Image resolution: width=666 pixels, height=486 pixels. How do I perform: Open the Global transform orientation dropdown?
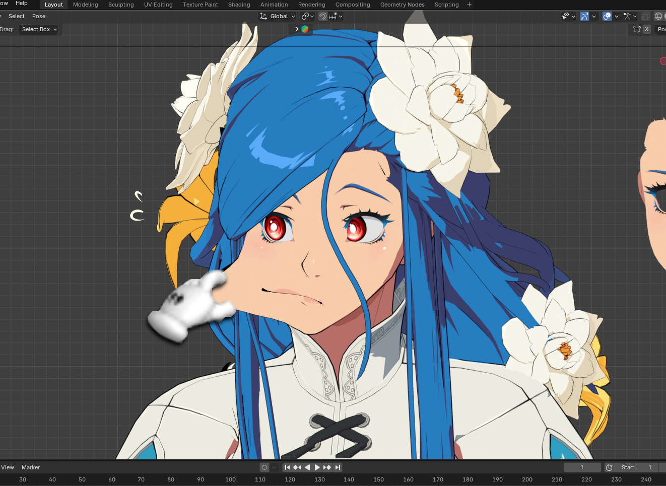[x=278, y=16]
